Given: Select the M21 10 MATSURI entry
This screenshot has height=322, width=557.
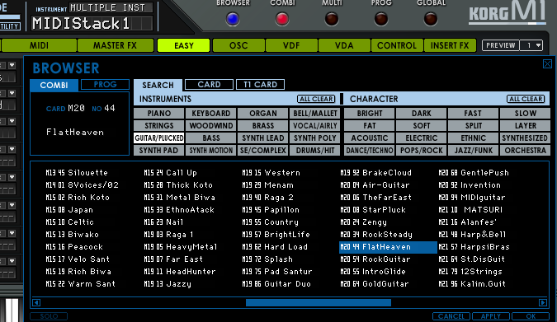Looking at the screenshot, I should [x=470, y=209].
